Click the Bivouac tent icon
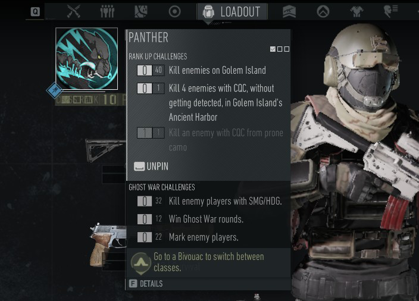Screen dimensions: 419x301 click(x=140, y=263)
